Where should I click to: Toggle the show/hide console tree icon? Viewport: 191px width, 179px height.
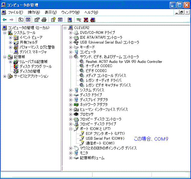tap(28, 20)
